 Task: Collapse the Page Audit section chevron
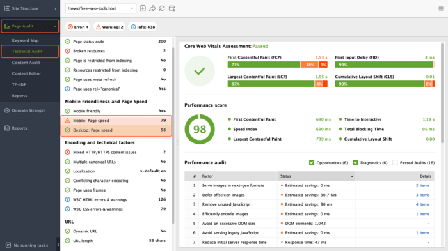55,26
